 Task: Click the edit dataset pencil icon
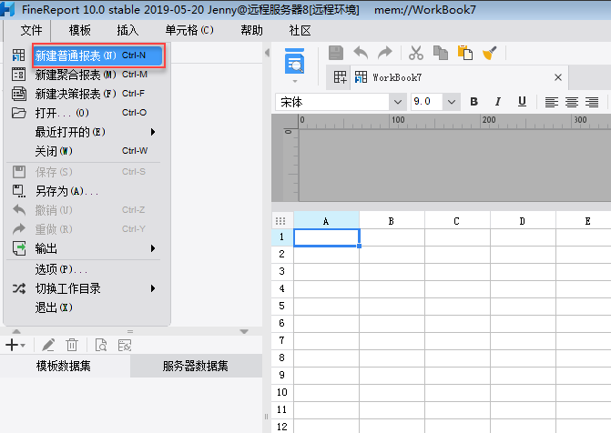48,345
